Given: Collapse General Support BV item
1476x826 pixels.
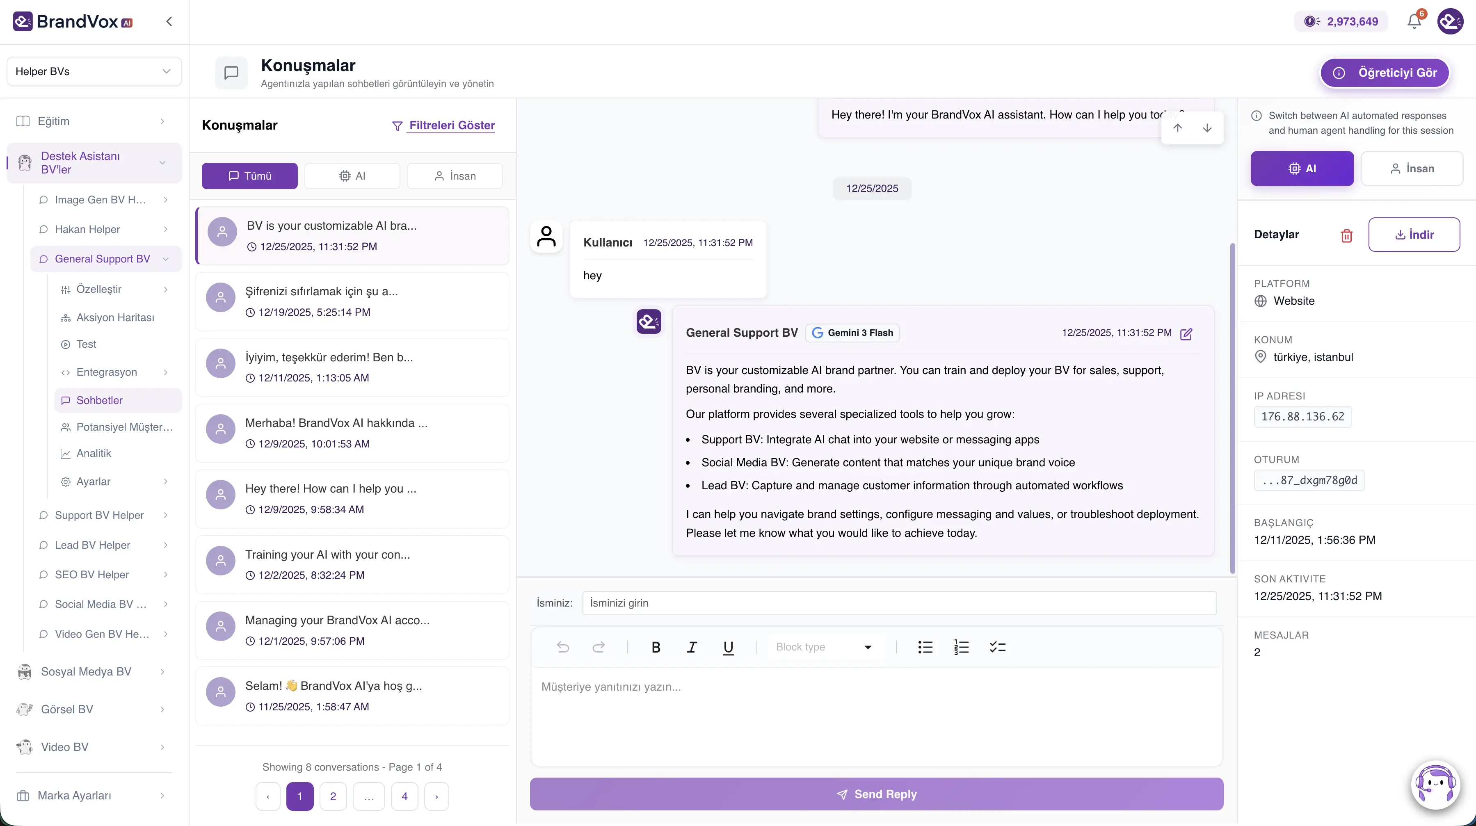Looking at the screenshot, I should [x=105, y=259].
